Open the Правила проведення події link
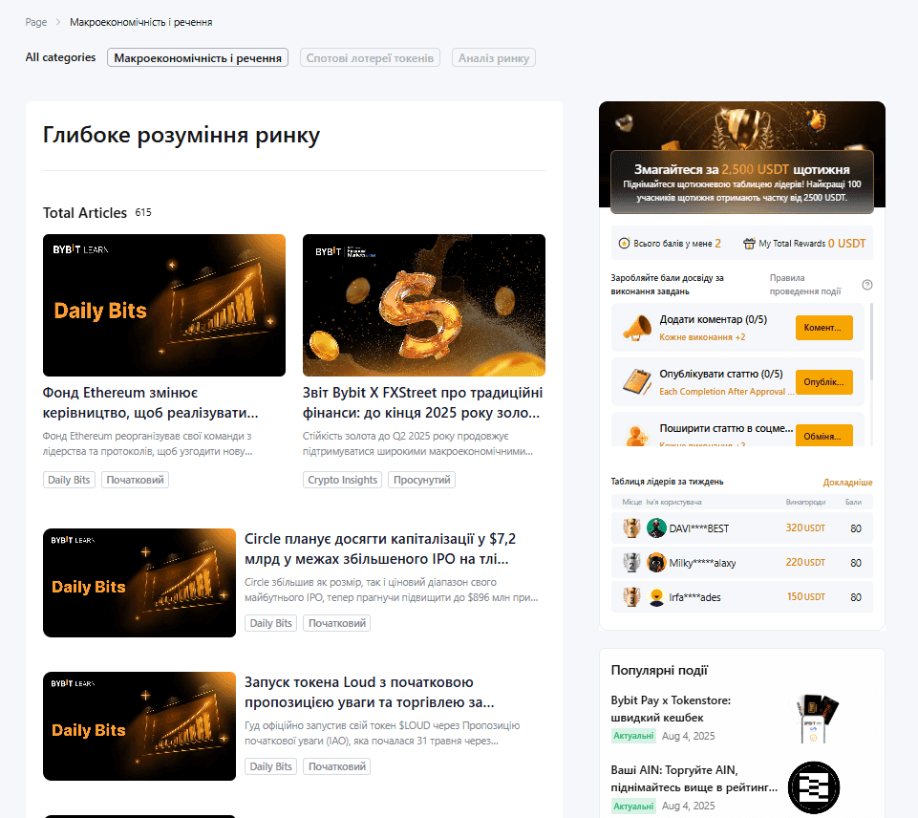The height and width of the screenshot is (818, 918). 805,285
